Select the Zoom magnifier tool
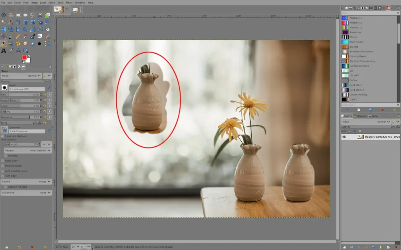The image size is (401, 250). pyautogui.click(x=25, y=50)
